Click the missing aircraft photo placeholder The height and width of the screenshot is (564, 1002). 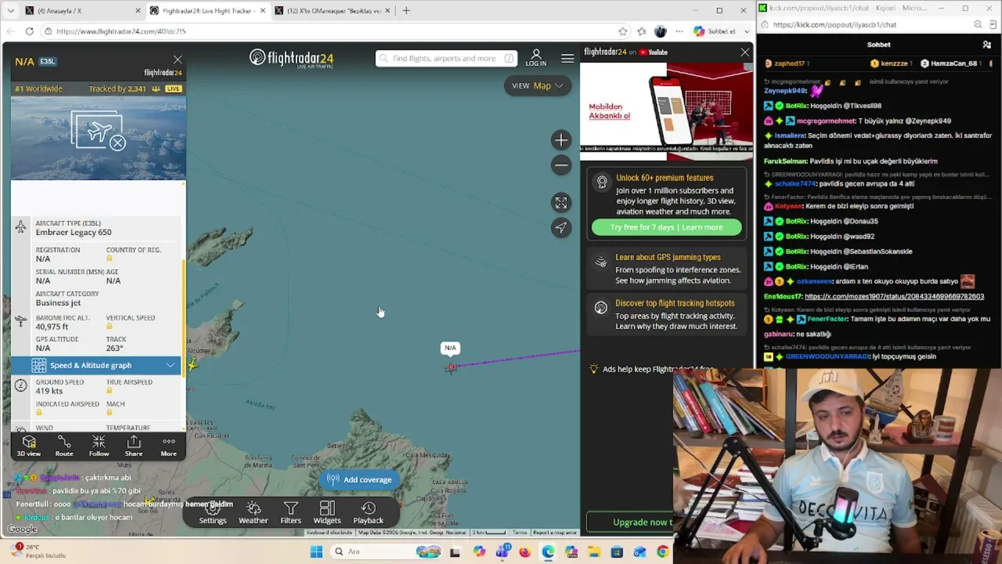(x=98, y=131)
